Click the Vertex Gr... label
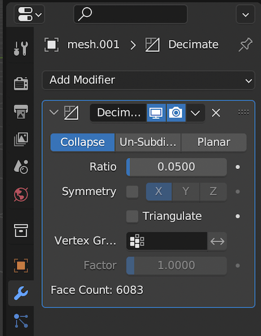 85,241
